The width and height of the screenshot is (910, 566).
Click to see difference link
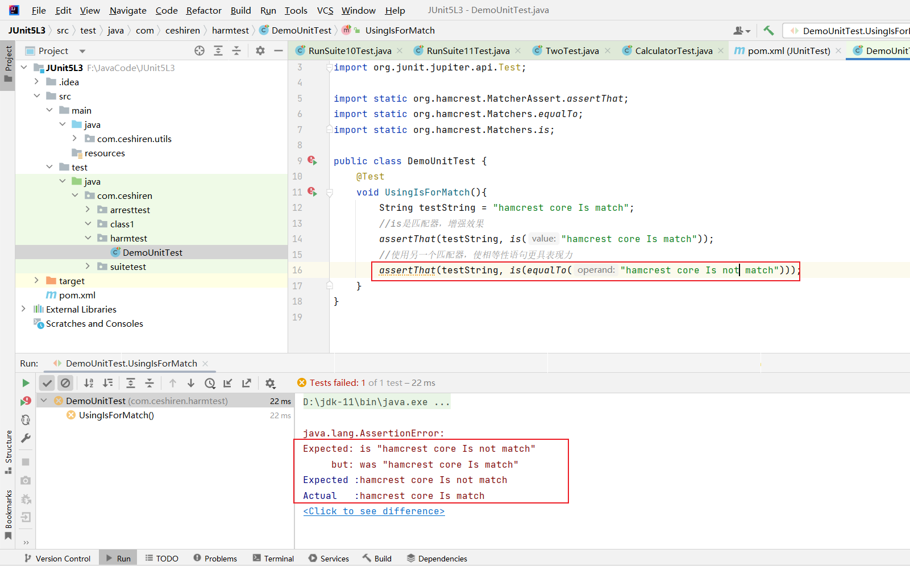(373, 511)
